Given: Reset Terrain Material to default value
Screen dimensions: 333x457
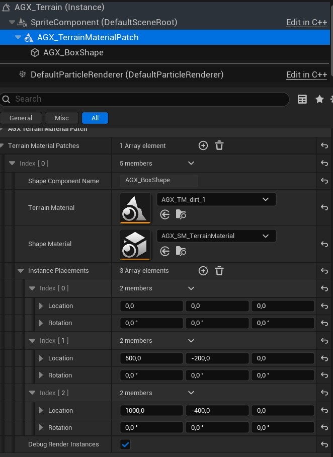Looking at the screenshot, I should [x=324, y=207].
